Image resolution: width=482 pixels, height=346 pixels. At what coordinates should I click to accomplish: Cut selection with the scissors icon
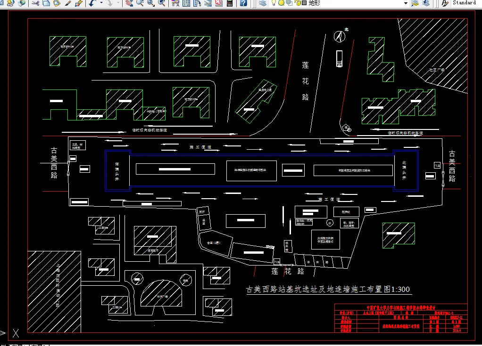click(36, 3)
